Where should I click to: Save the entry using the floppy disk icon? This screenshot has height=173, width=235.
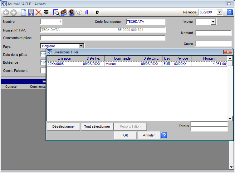[31, 12]
